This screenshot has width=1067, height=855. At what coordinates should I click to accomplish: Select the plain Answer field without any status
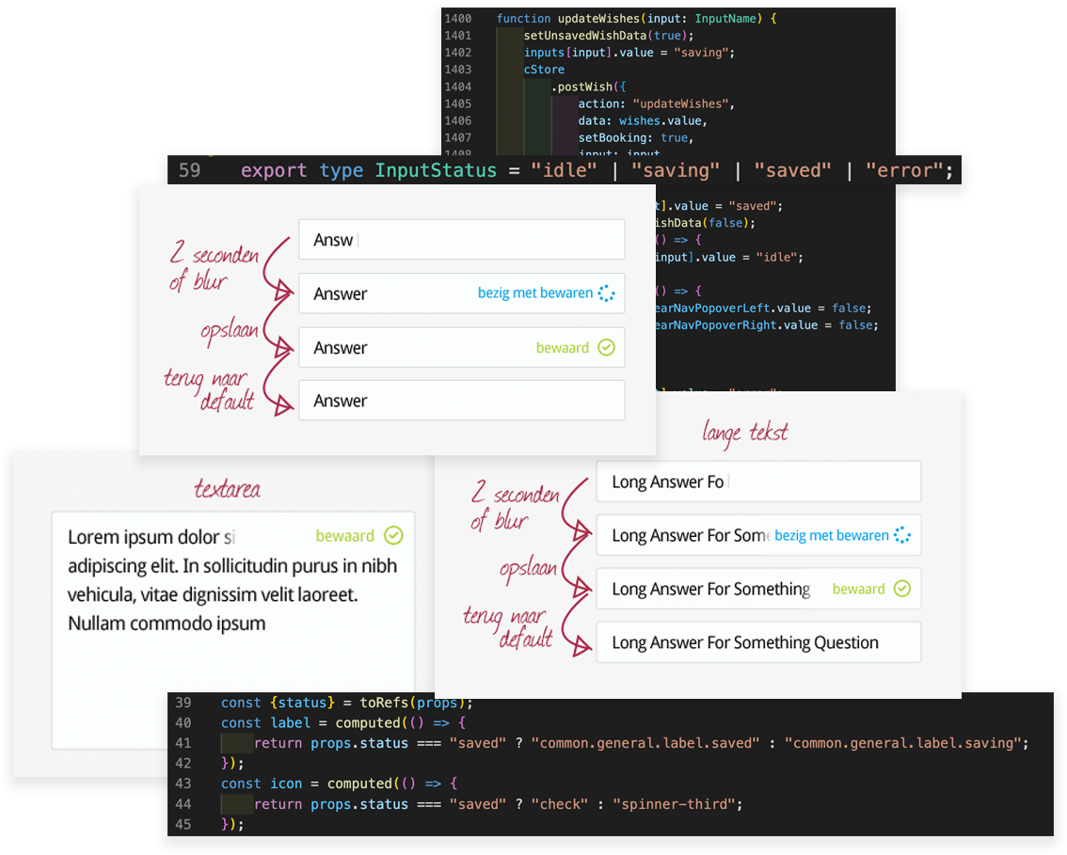point(461,401)
